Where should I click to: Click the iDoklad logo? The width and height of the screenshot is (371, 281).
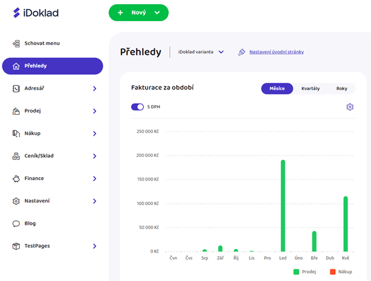point(36,12)
